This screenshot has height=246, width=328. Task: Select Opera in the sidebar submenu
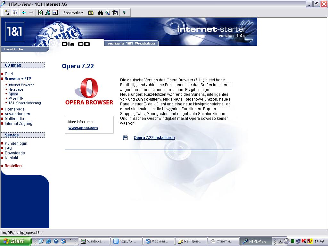(13, 94)
